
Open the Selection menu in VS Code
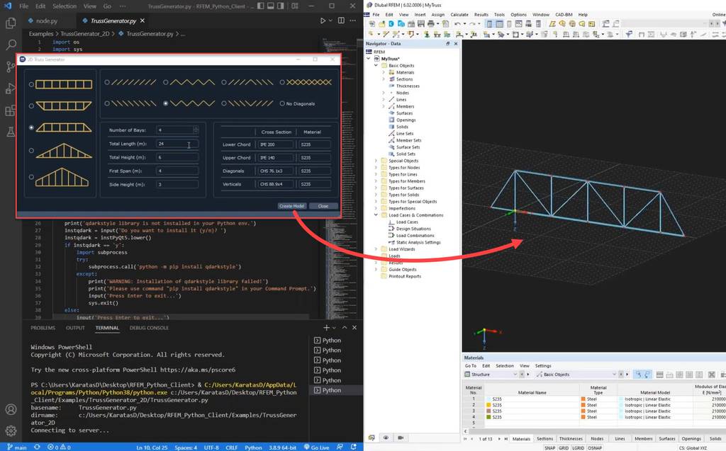(x=65, y=6)
